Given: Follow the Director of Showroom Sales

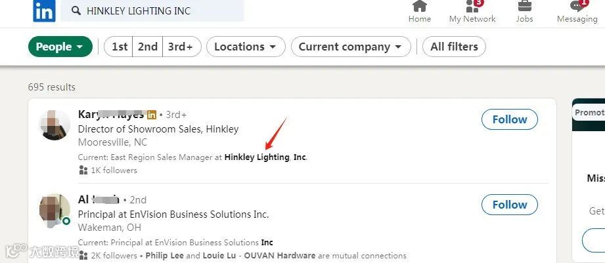Looking at the screenshot, I should (509, 119).
